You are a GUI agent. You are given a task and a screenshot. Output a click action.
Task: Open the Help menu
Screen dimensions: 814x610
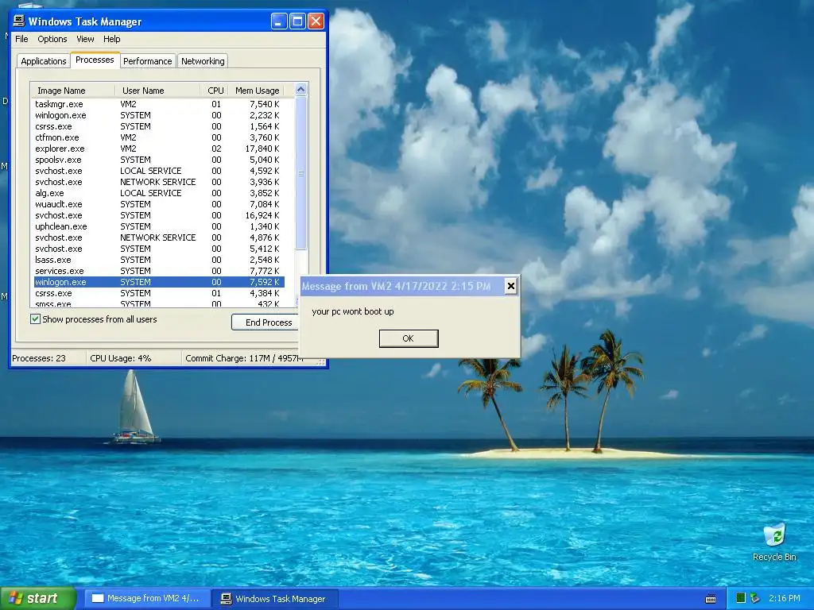pyautogui.click(x=111, y=39)
